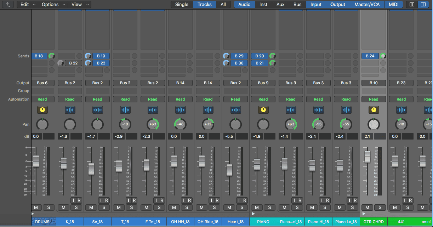Open the OH HH_18 output B 14 selector
Screen dimensions: 433x227
tap(180, 83)
